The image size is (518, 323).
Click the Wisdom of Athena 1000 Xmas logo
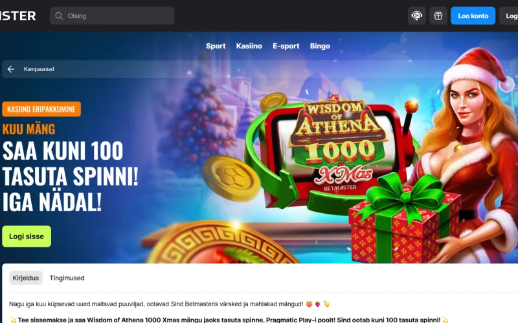coord(337,143)
